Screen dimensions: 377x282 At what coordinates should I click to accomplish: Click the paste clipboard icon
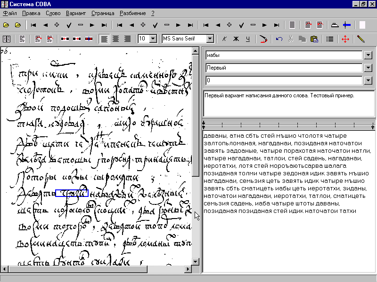click(314, 39)
